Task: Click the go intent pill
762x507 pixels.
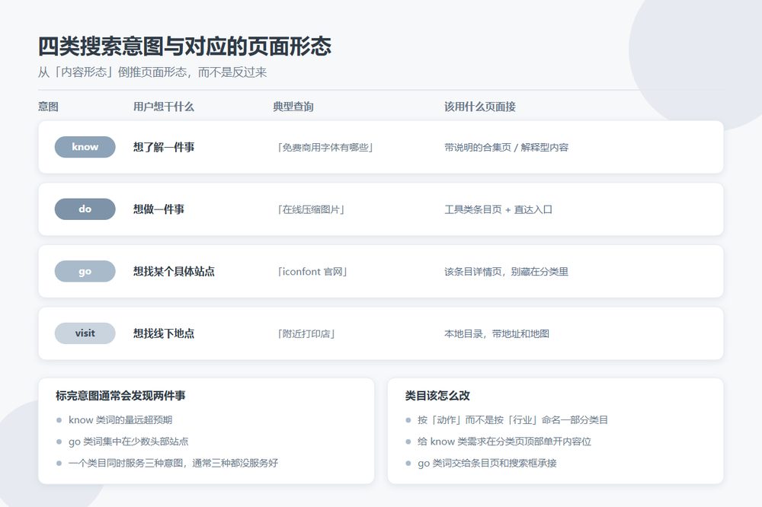Action: (85, 272)
